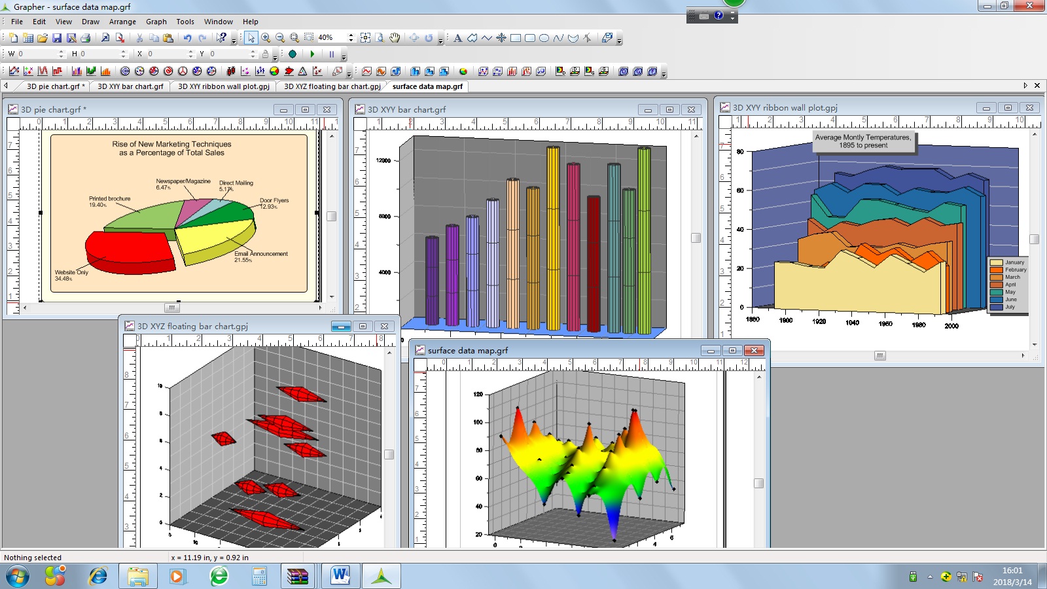Close the active document tab with the X
Viewport: 1047px width, 589px height.
[x=1037, y=86]
